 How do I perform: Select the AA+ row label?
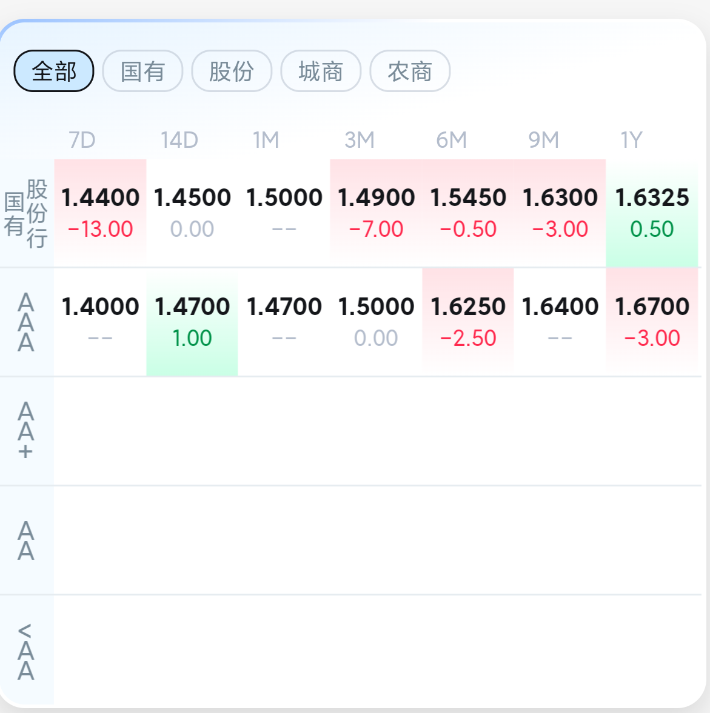[26, 431]
